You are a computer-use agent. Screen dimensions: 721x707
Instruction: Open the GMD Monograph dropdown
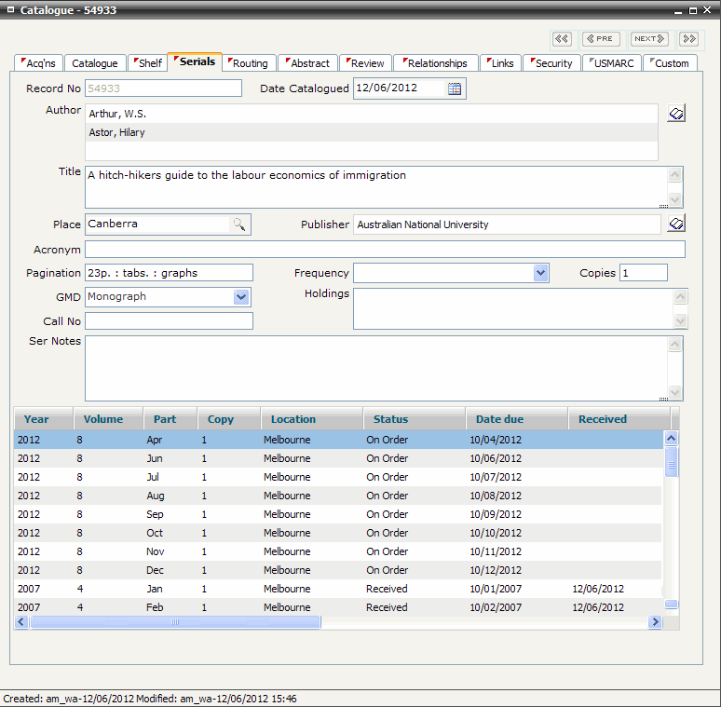[241, 297]
